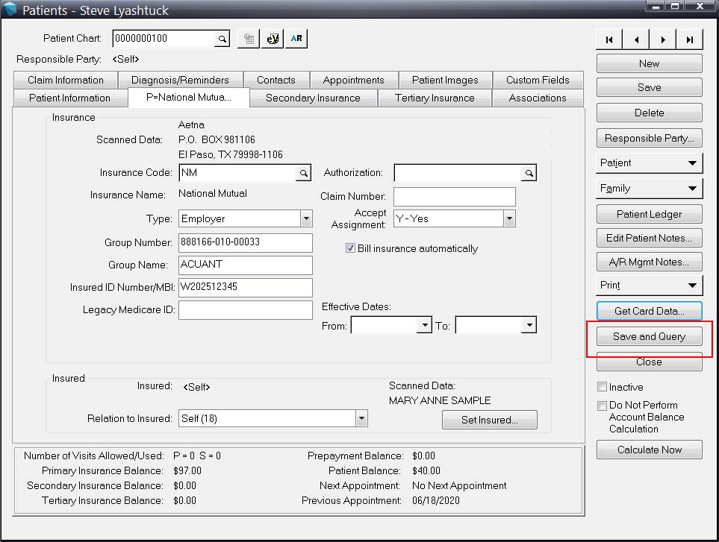719x542 pixels.
Task: Click the Authorization input field
Action: 458,173
